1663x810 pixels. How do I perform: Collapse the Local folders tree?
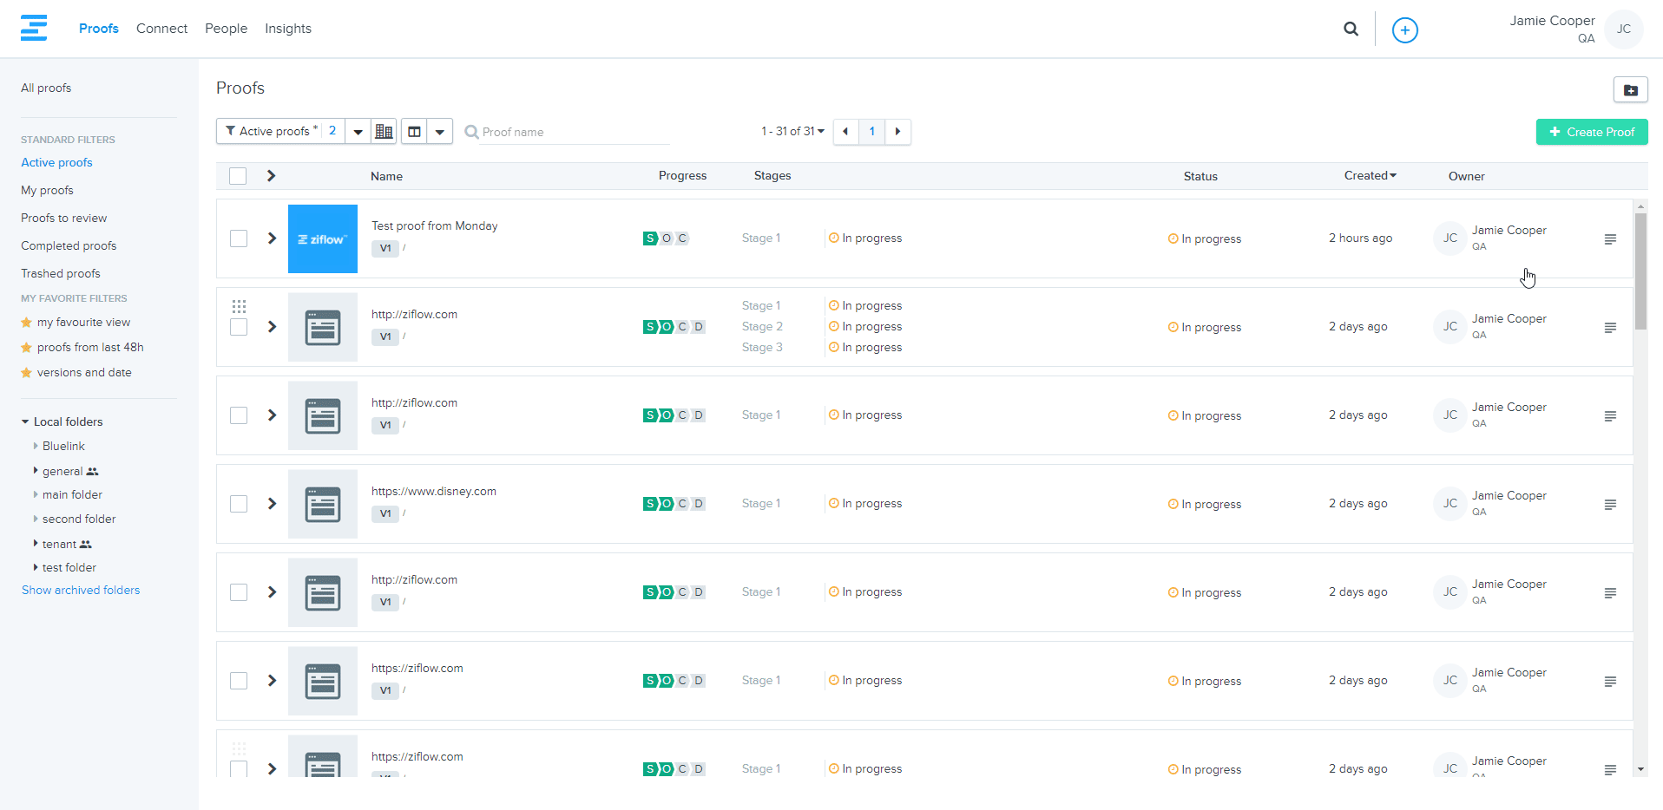coord(25,422)
